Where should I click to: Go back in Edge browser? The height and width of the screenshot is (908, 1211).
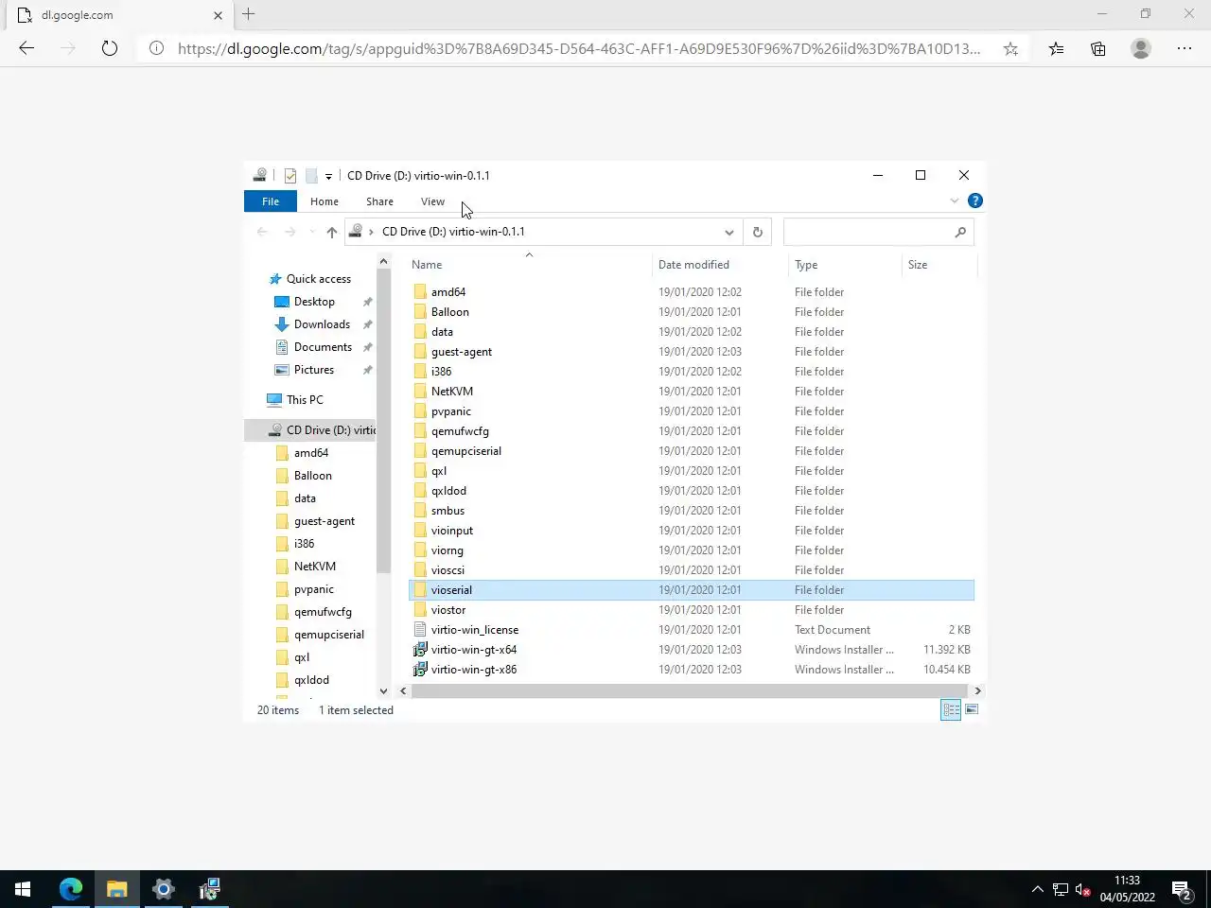click(x=26, y=48)
